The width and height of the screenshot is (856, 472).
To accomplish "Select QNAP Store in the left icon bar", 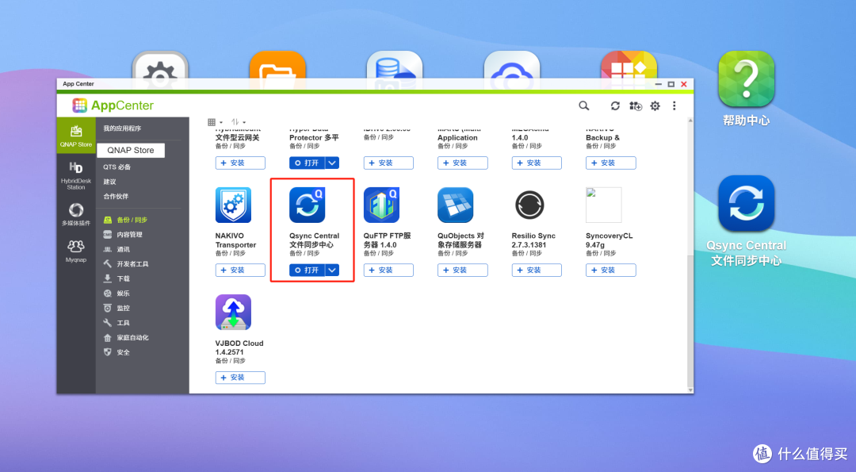I will [x=76, y=136].
